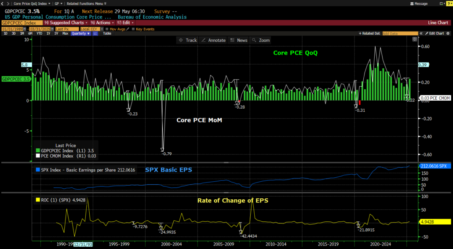453x249 pixels.
Task: Open the Edit menu
Action: [125, 23]
